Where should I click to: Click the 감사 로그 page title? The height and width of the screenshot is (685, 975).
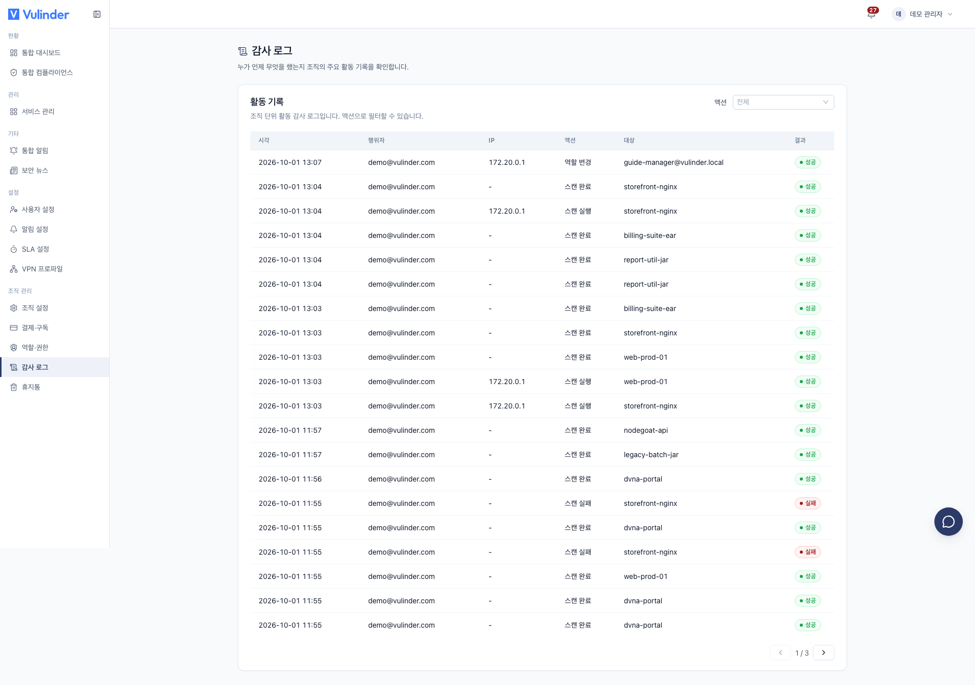point(272,51)
